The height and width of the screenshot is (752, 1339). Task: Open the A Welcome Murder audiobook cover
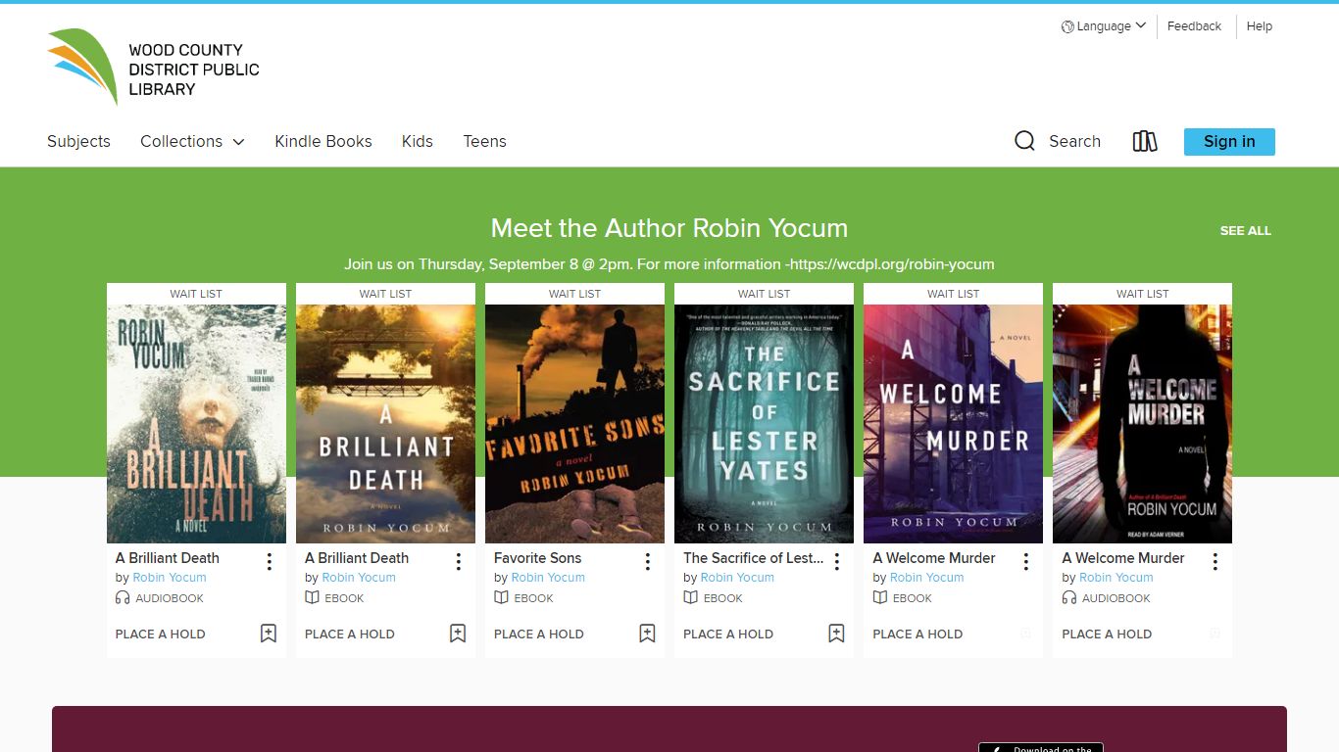click(1142, 424)
